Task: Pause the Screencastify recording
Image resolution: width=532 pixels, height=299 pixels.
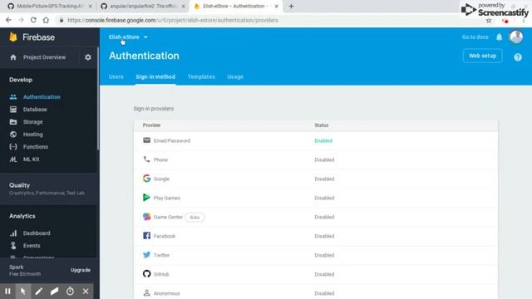Action: [7, 292]
